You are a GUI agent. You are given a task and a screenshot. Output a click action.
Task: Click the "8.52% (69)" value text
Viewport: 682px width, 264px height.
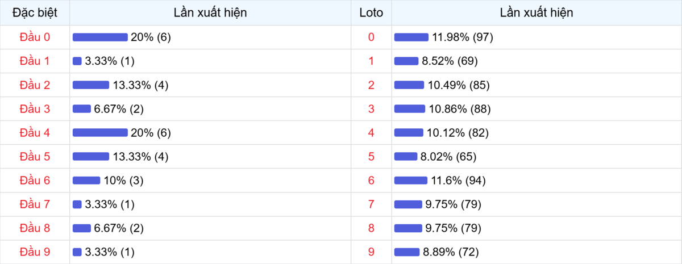(450, 61)
